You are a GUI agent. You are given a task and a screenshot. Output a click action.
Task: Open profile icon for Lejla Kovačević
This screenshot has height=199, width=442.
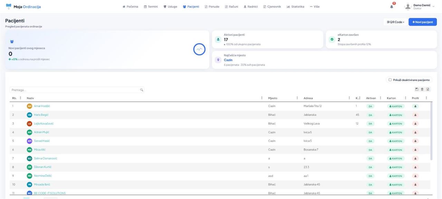415,124
